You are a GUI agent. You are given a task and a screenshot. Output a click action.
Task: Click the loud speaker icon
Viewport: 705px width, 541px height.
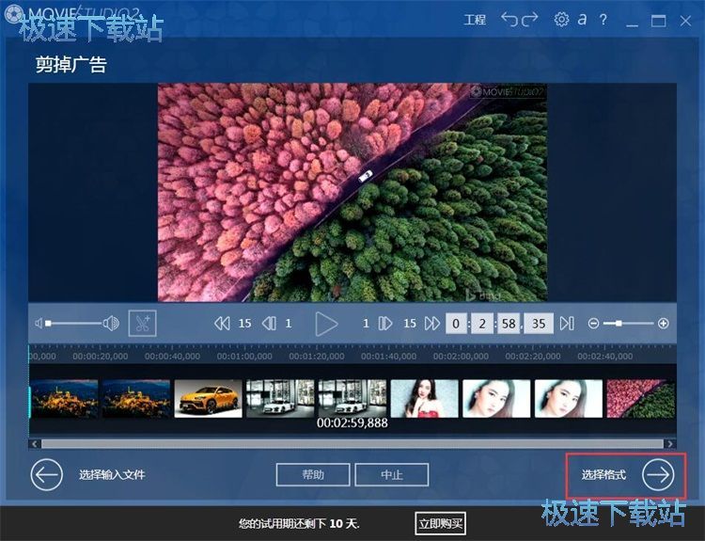click(111, 323)
